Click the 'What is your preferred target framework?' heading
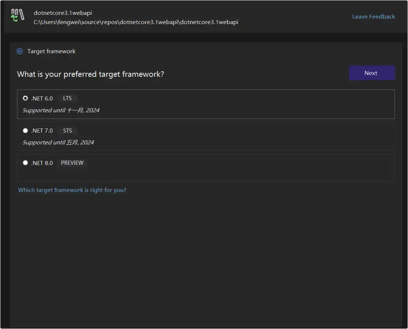 [x=90, y=74]
